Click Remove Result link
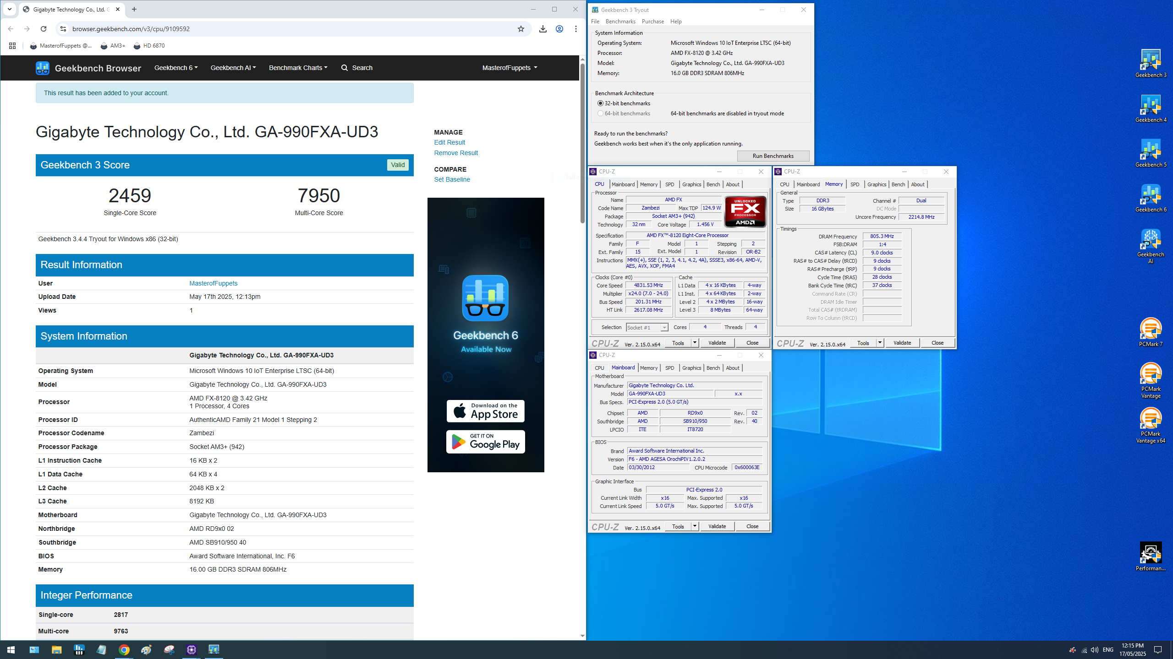Screen dimensions: 1173x659 coord(456,153)
